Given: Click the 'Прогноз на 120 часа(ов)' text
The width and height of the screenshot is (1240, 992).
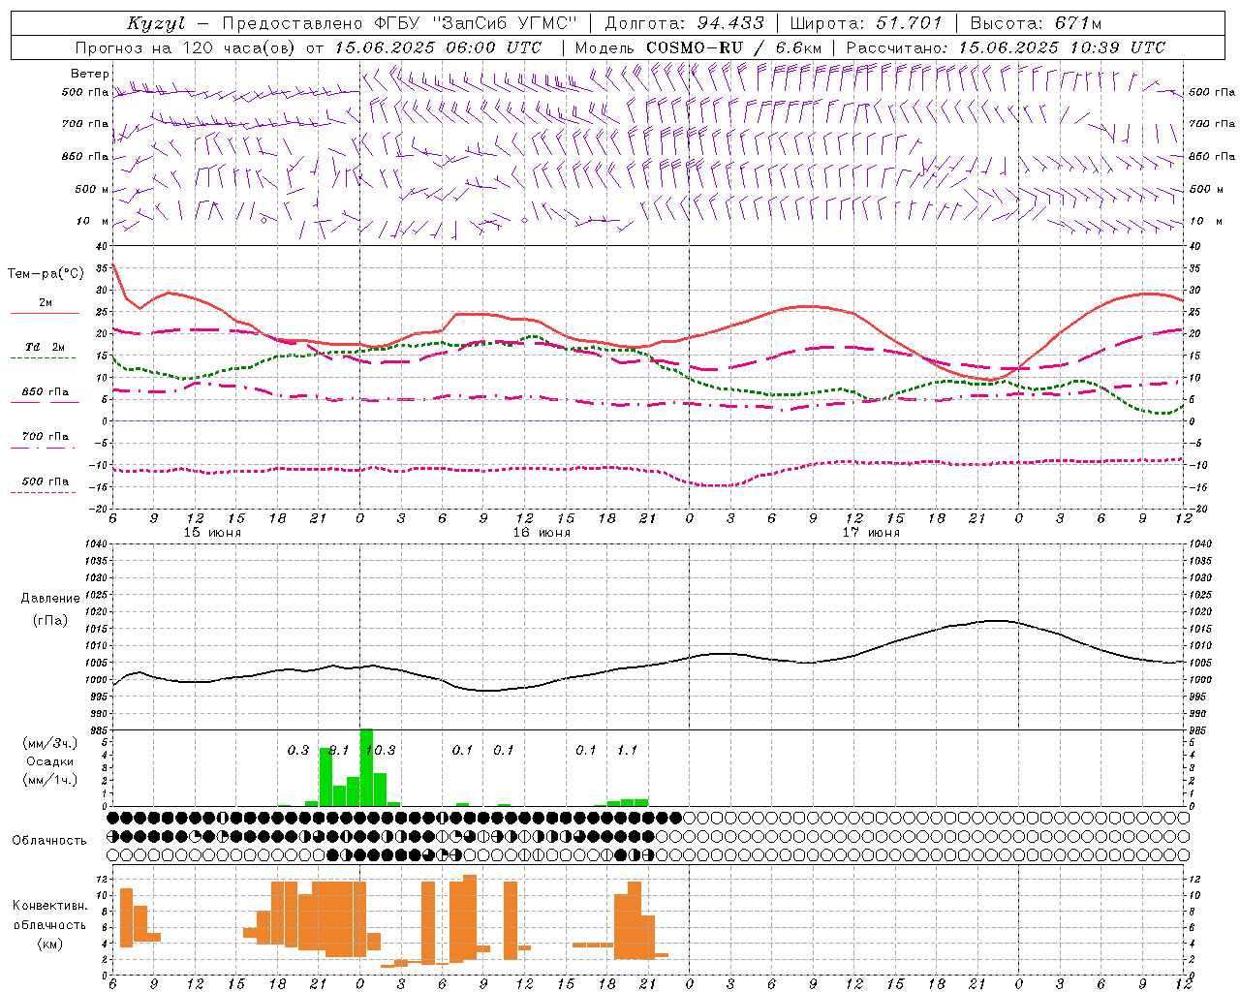Looking at the screenshot, I should point(187,47).
